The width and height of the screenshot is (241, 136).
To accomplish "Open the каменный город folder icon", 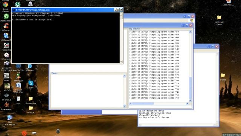I will 219,17.
